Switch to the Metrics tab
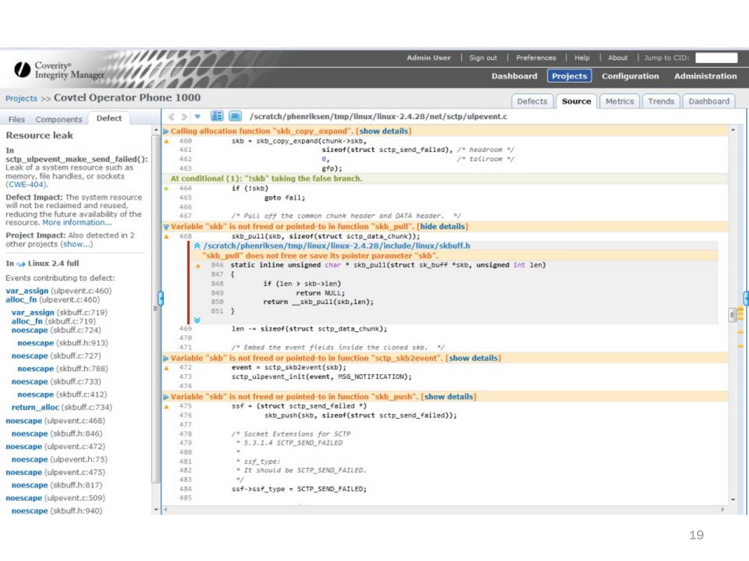The image size is (749, 561). 619,101
